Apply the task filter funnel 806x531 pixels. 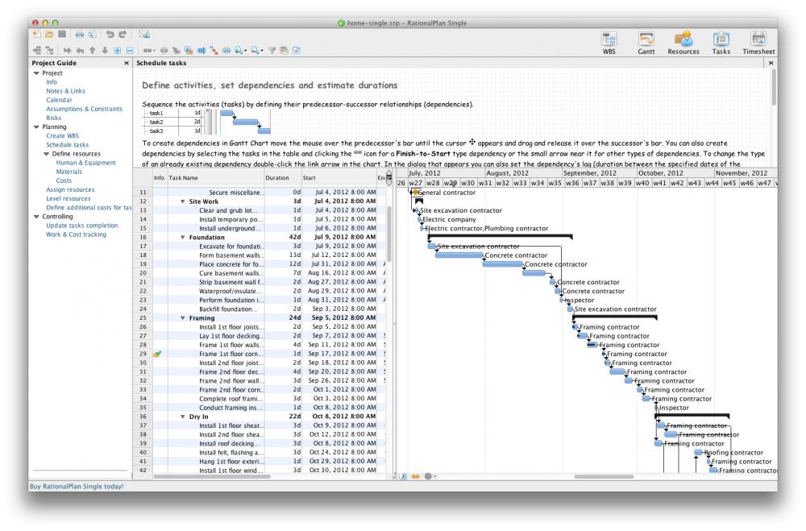pyautogui.click(x=272, y=50)
